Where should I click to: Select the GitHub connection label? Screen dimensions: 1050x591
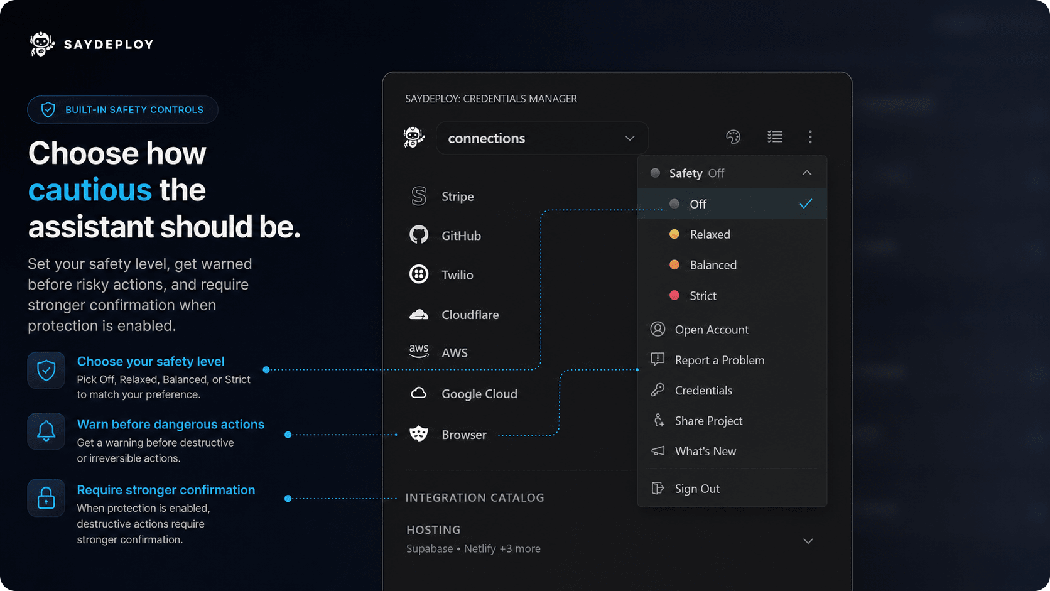461,236
